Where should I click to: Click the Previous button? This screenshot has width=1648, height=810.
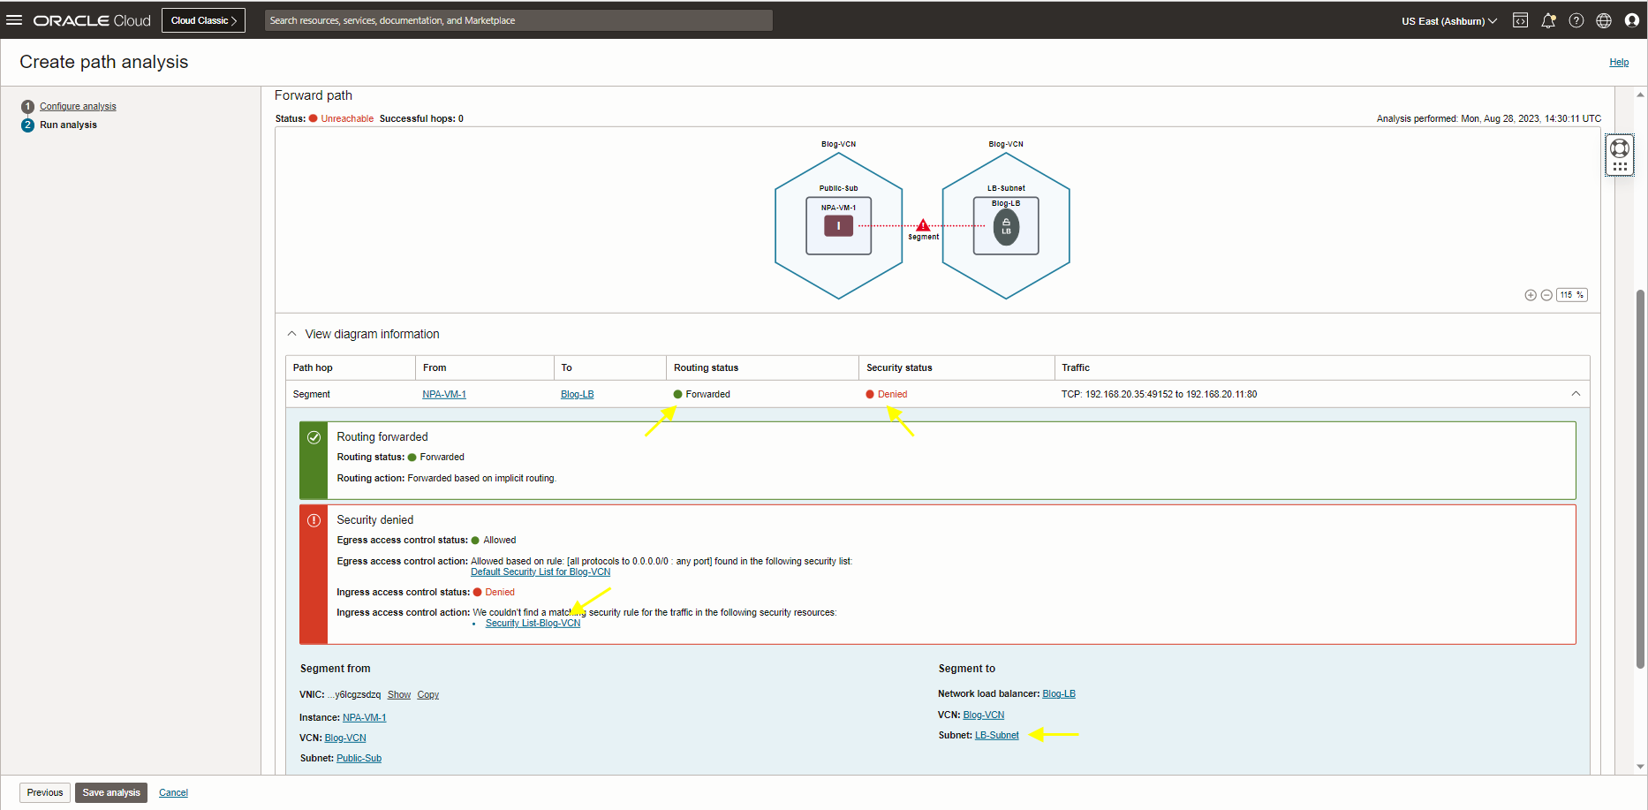coord(45,792)
